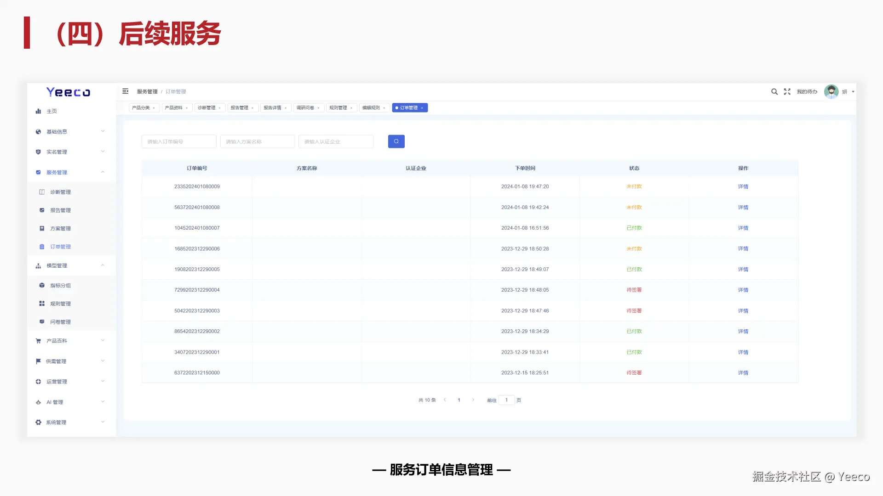The width and height of the screenshot is (883, 496).
Task: Open 详情 for order 2335202401080009
Action: tap(743, 186)
